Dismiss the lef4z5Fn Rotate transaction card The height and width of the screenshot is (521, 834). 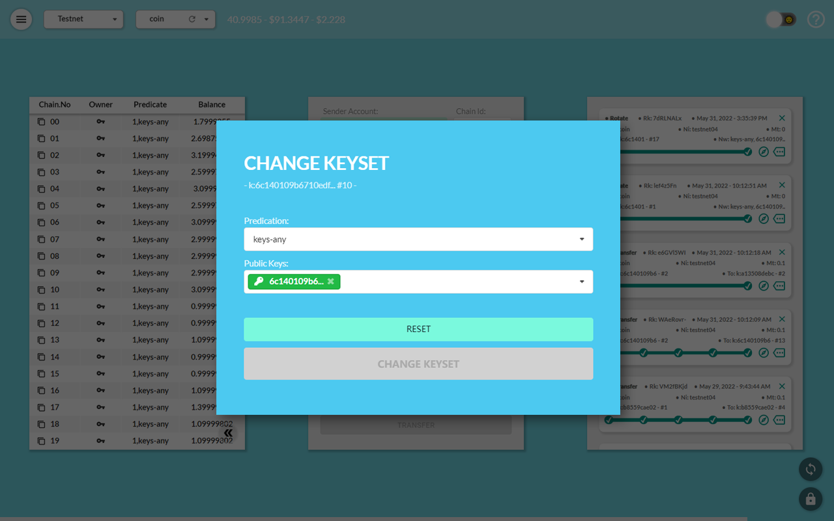(x=782, y=185)
